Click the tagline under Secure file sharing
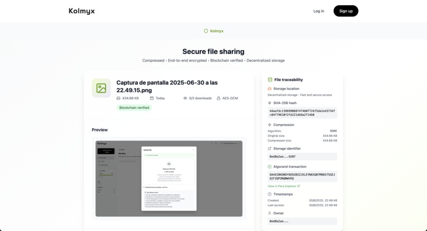The height and width of the screenshot is (231, 427). [213, 60]
